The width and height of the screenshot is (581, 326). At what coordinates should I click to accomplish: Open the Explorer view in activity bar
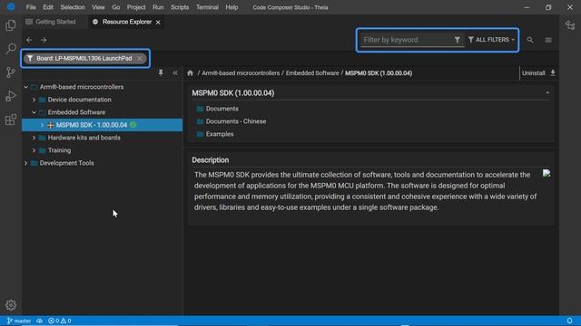11,25
